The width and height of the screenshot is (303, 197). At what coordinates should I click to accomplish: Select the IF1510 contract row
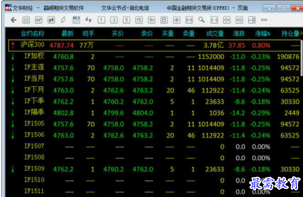(155, 181)
